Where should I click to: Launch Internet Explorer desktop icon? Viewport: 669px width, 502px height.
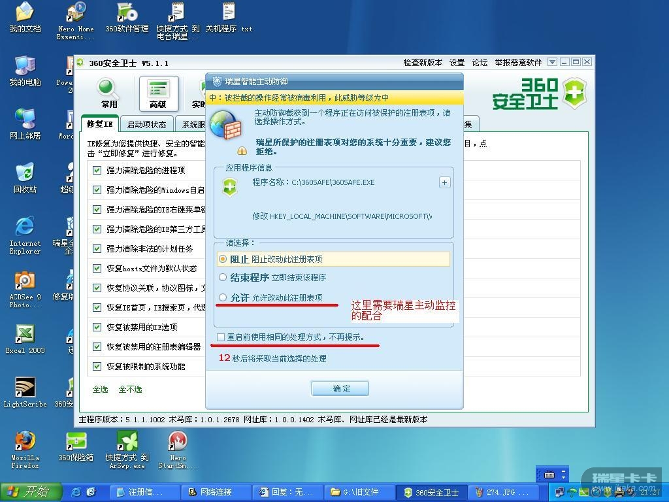coord(25,235)
